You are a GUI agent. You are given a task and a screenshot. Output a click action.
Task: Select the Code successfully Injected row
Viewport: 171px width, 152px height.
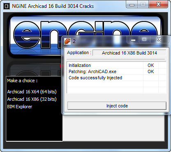[x=117, y=78]
